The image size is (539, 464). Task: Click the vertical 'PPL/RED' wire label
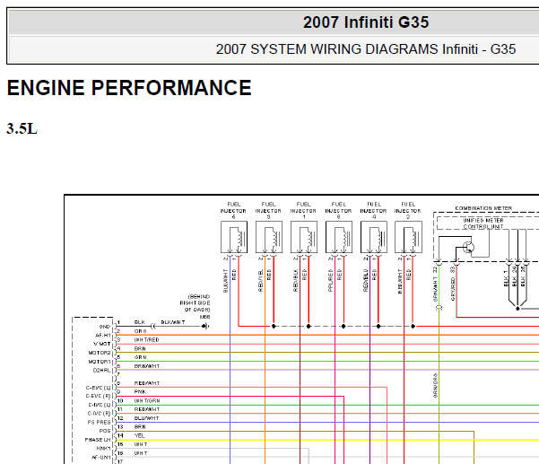pyautogui.click(x=330, y=280)
